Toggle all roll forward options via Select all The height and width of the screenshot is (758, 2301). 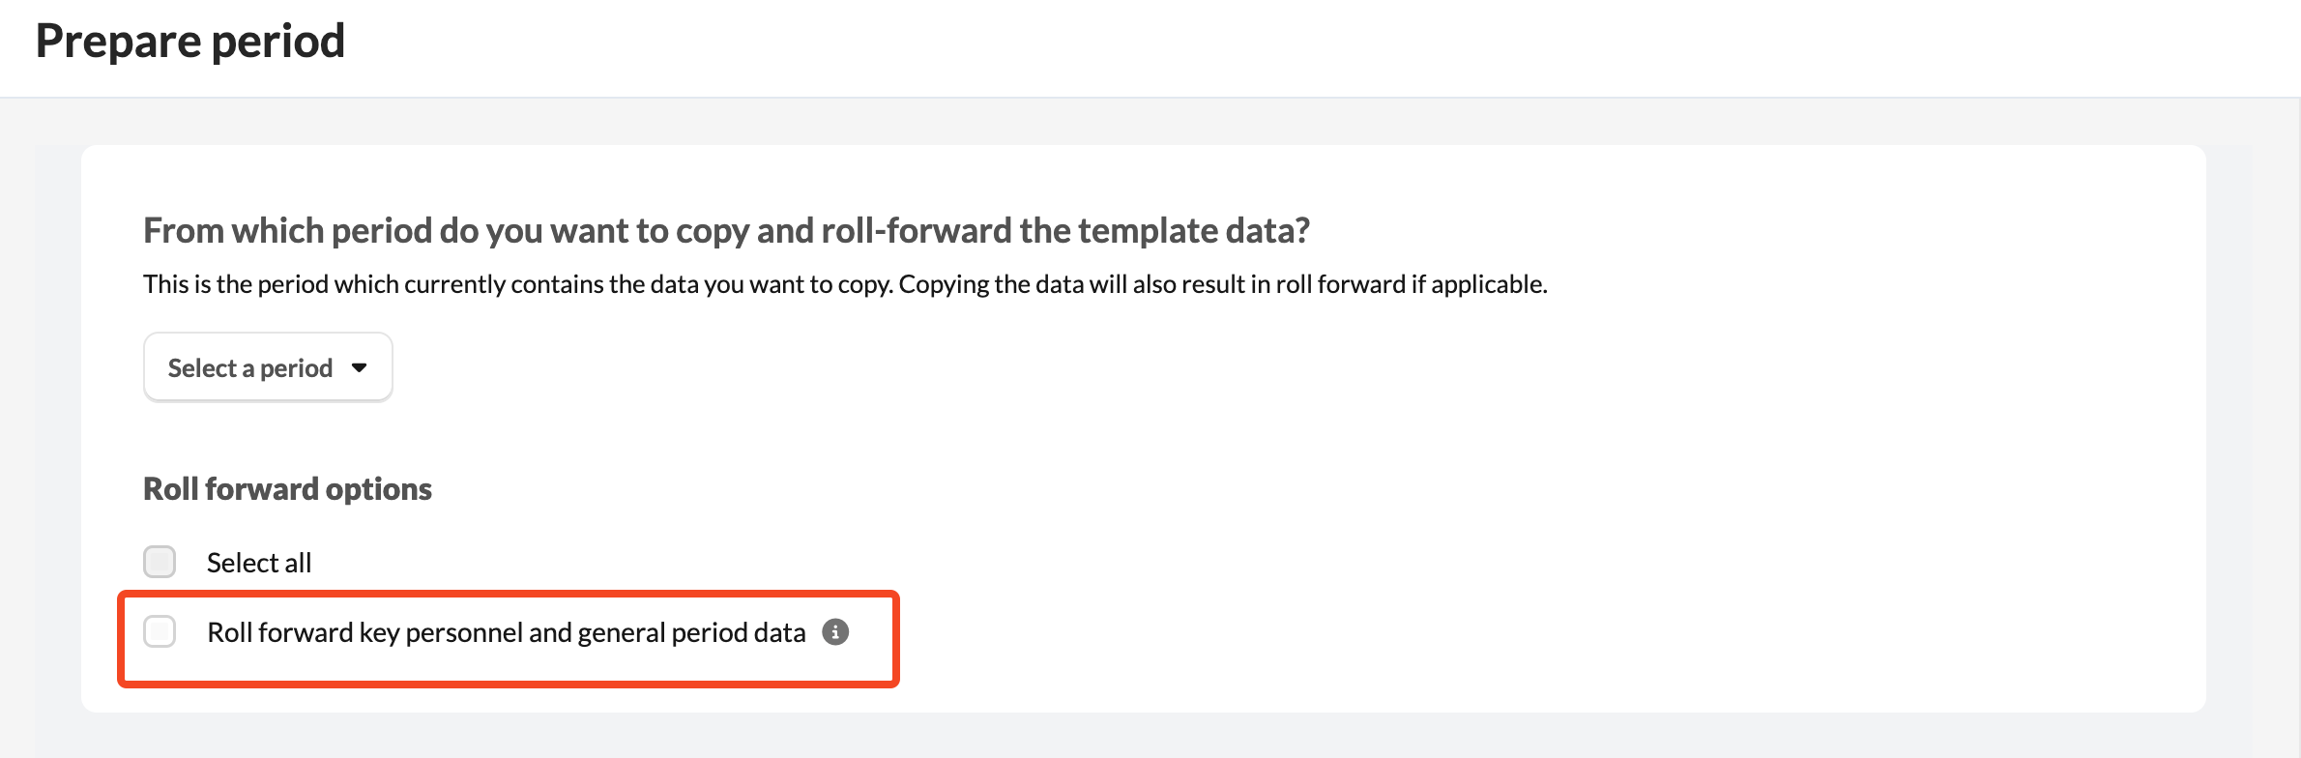160,562
